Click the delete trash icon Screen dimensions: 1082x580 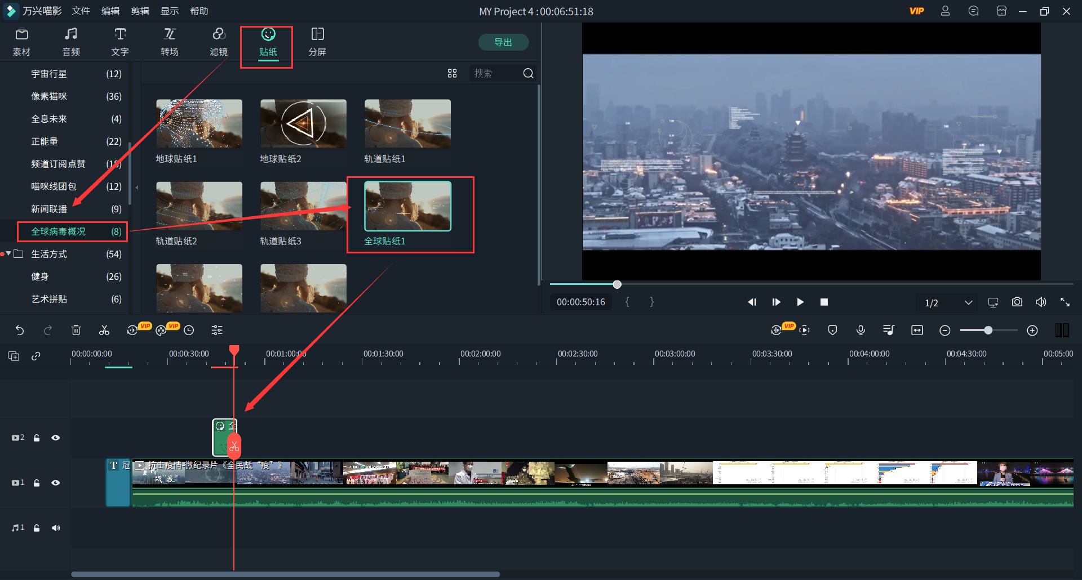click(x=76, y=331)
